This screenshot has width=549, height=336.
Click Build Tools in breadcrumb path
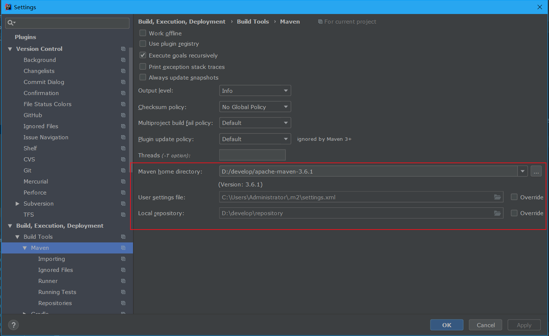tap(253, 22)
